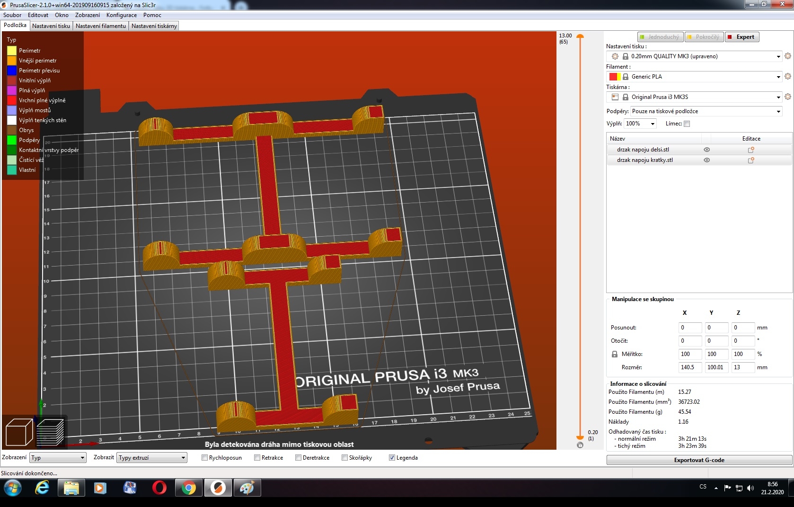Viewport: 794px width, 507px height.
Task: Enable the Límec checkbox
Action: (x=687, y=124)
